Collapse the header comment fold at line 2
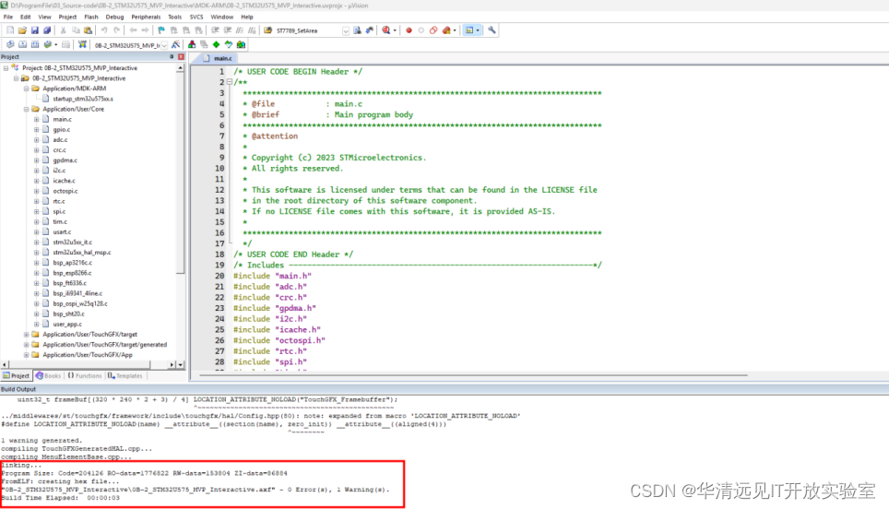The height and width of the screenshot is (509, 889). click(230, 82)
